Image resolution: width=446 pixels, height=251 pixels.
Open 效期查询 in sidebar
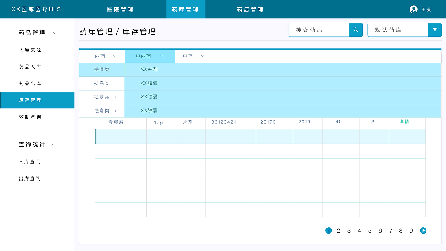(30, 117)
